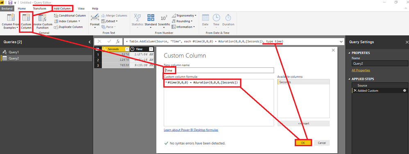Click in the custom column formula box
Viewport: 409px width, 154px height.
pos(219,103)
